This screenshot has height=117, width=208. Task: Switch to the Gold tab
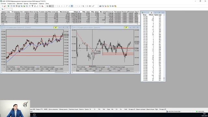(126, 109)
